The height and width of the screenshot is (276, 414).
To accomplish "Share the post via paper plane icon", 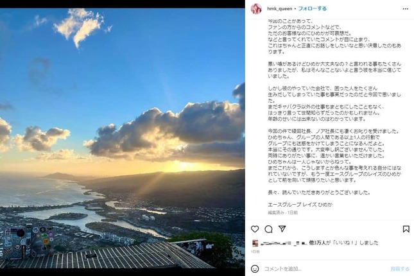I will (282, 229).
